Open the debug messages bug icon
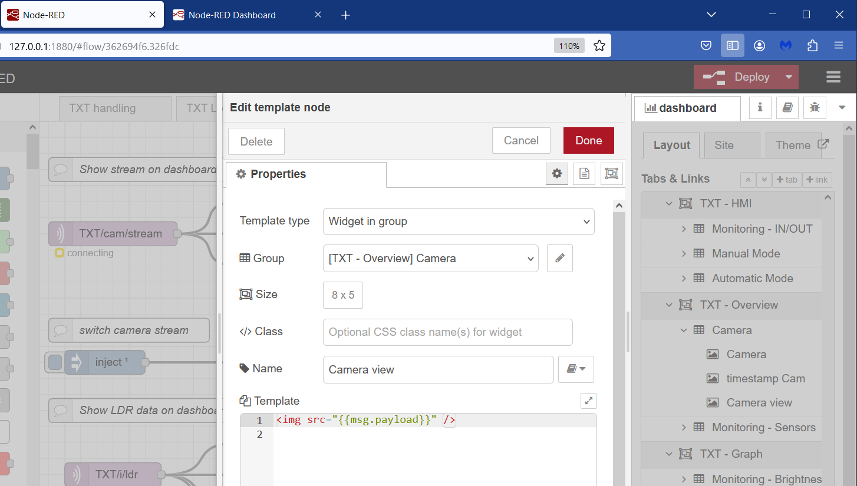The height and width of the screenshot is (486, 857). tap(815, 108)
